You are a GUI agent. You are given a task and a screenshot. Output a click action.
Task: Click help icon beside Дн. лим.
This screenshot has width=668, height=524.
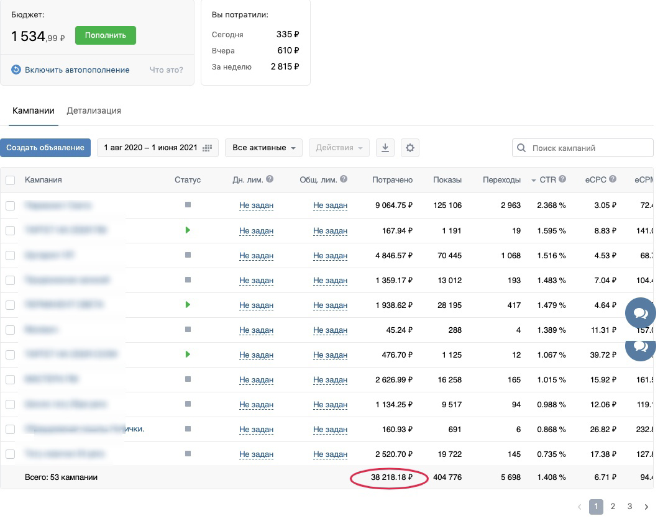pyautogui.click(x=270, y=179)
